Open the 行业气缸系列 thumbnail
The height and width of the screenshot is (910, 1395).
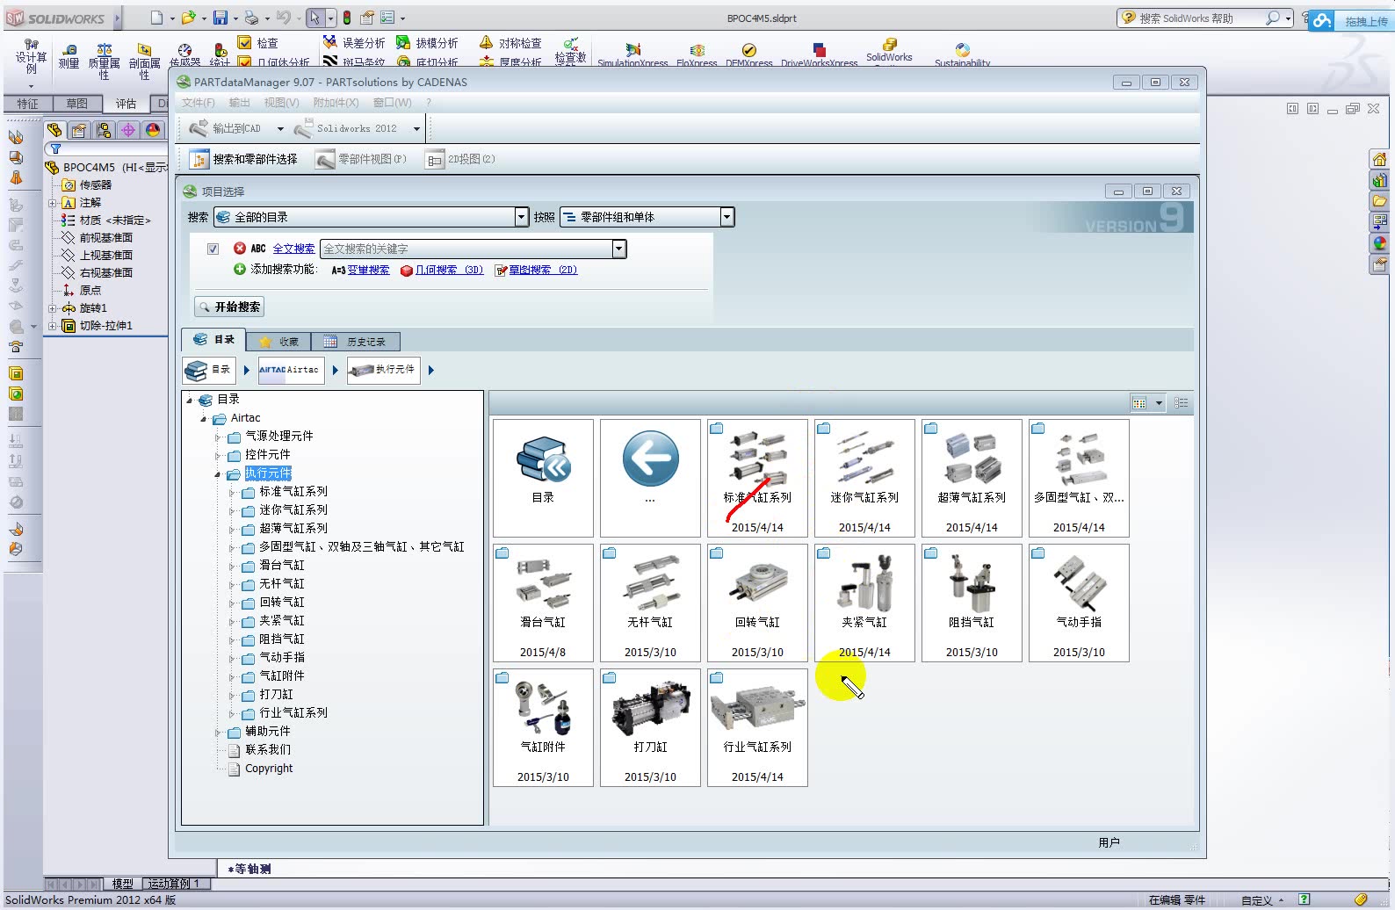pyautogui.click(x=757, y=727)
